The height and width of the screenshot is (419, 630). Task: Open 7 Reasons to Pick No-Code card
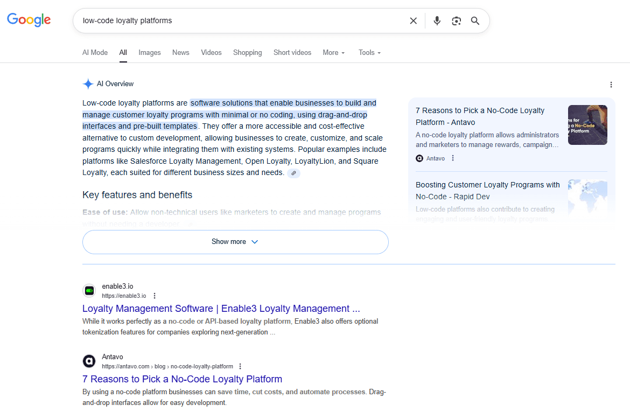point(480,116)
